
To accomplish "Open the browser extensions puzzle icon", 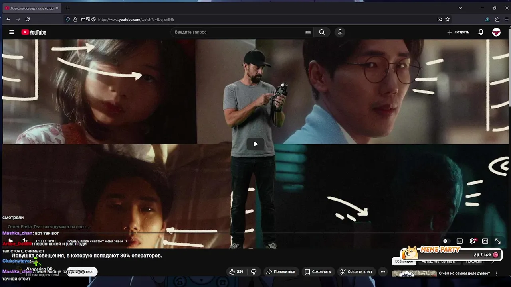I will (x=497, y=19).
